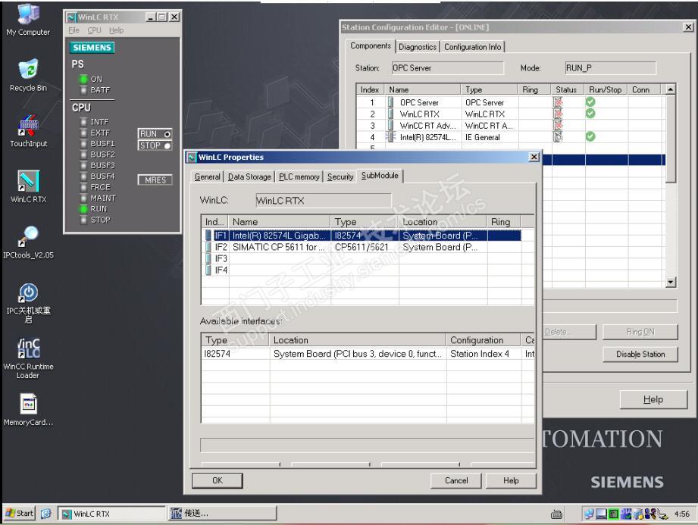Set the CPU mode switch to RUN
This screenshot has width=698, height=525.
[155, 134]
